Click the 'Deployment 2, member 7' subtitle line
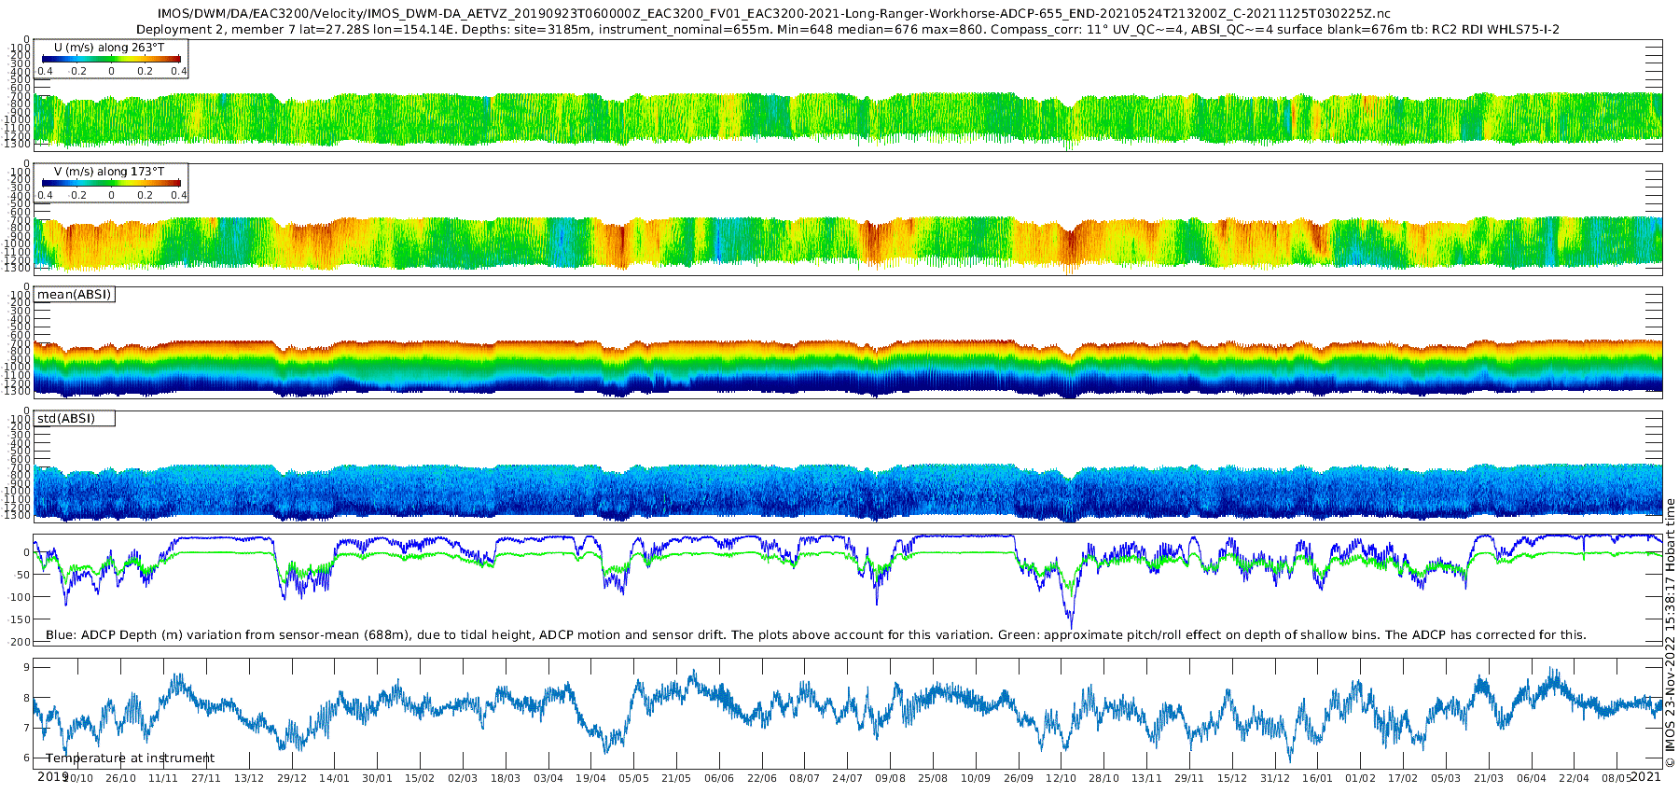The width and height of the screenshot is (1679, 793). (x=847, y=30)
